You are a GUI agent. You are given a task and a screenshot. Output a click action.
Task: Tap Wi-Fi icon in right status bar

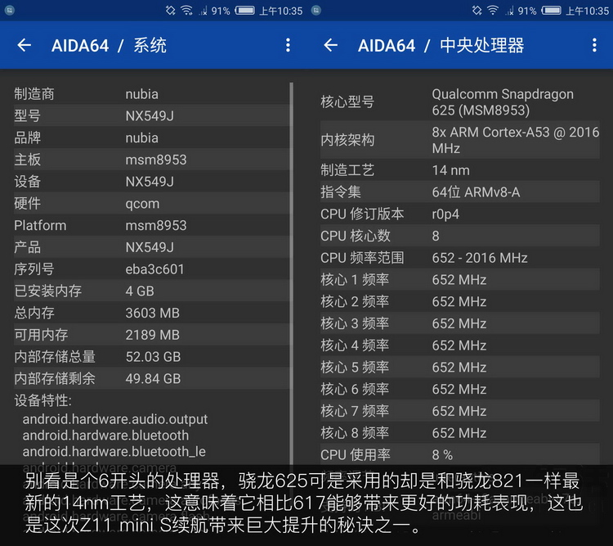tap(493, 10)
